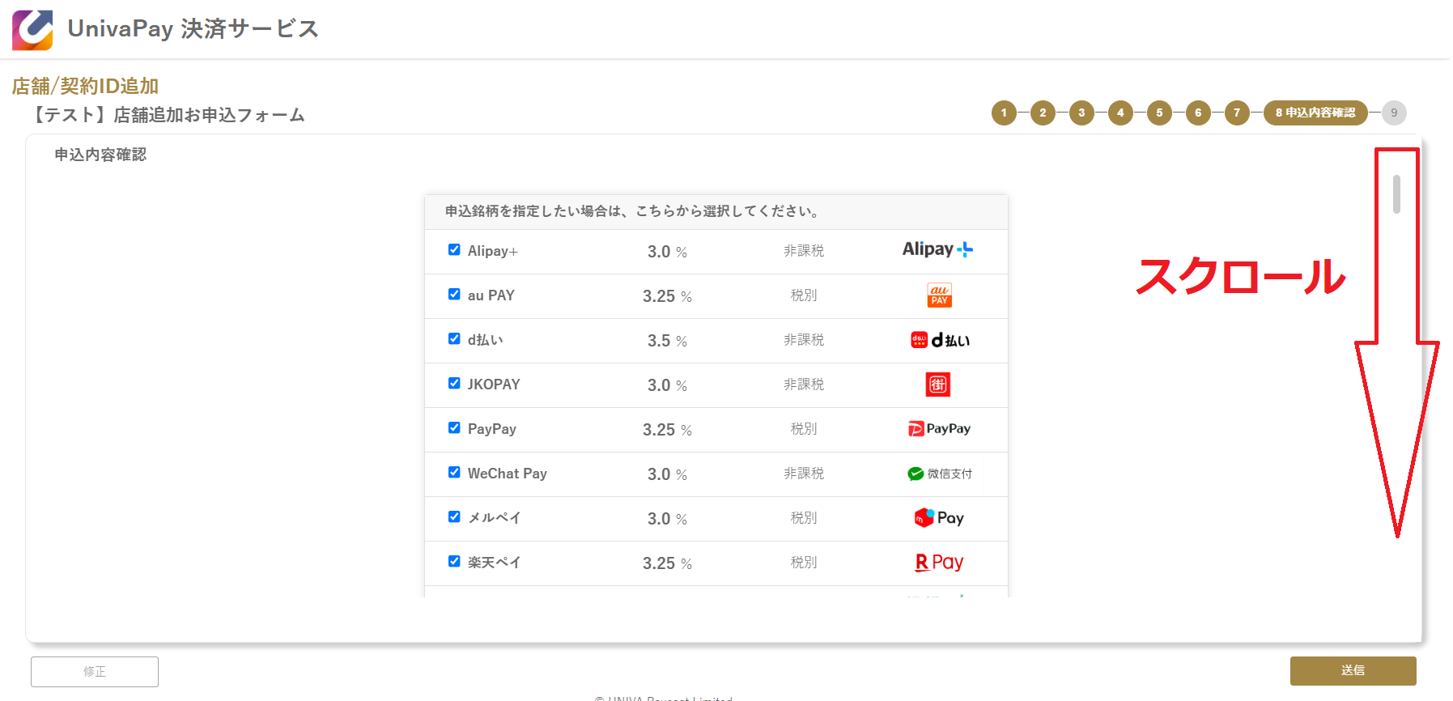Uncheck the au PAY checkbox
Image resolution: width=1453 pixels, height=701 pixels.
(x=454, y=295)
